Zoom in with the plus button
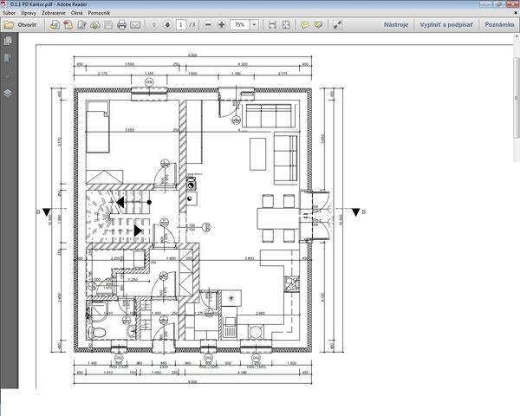Viewport: 520px width, 416px height. pos(223,25)
